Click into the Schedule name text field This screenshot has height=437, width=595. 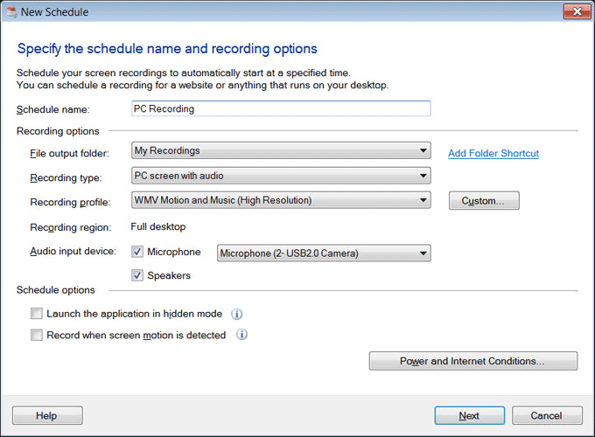pyautogui.click(x=280, y=109)
